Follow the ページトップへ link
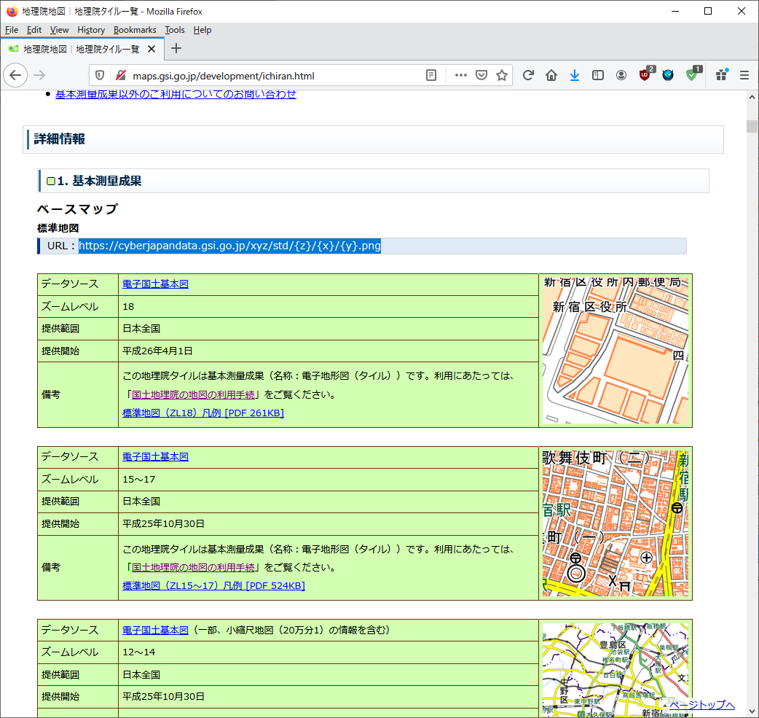759x718 pixels. click(701, 705)
